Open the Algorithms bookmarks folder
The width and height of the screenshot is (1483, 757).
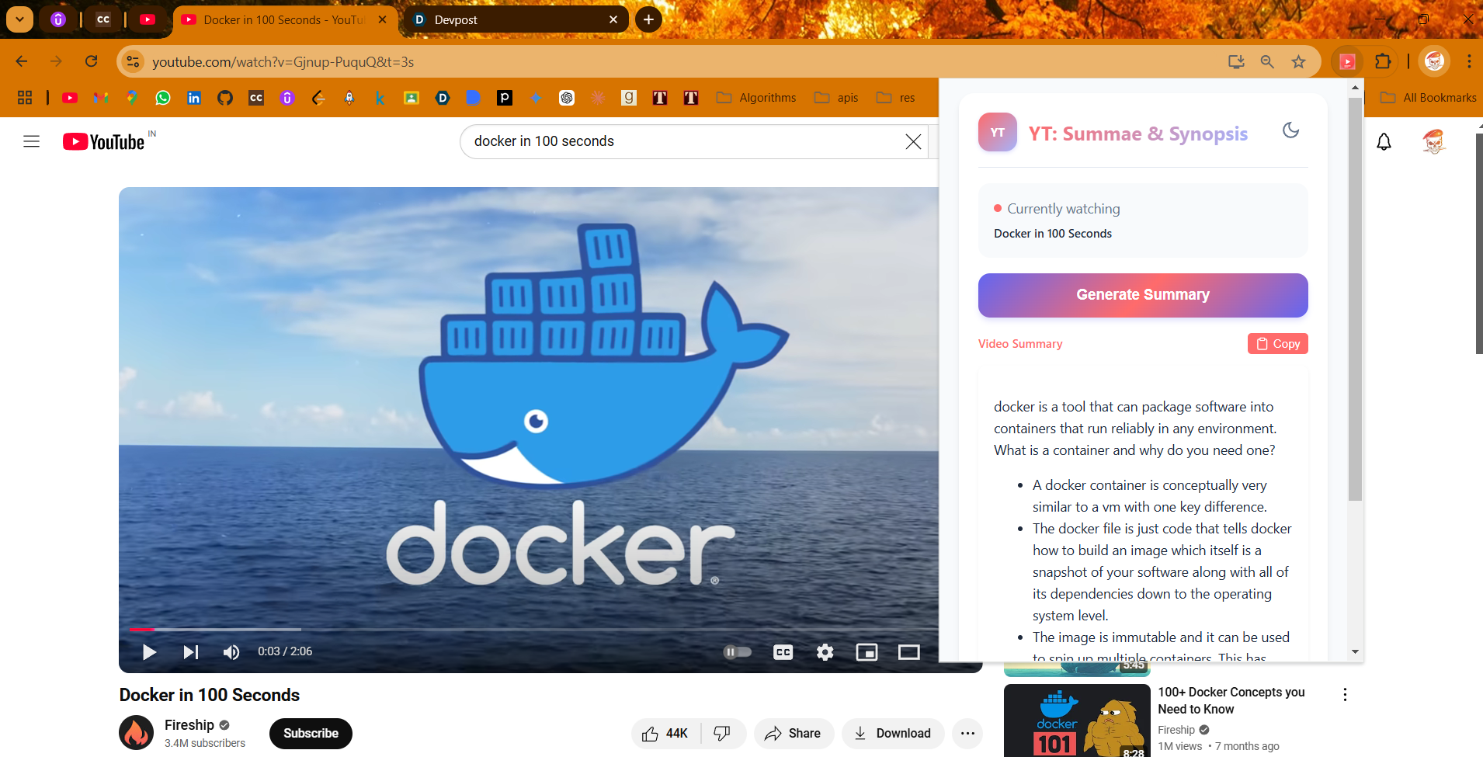coord(756,98)
